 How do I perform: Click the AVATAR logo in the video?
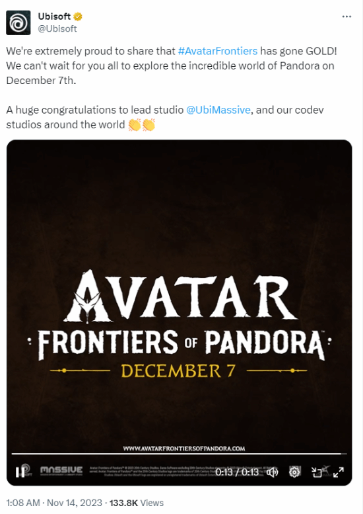pyautogui.click(x=181, y=296)
